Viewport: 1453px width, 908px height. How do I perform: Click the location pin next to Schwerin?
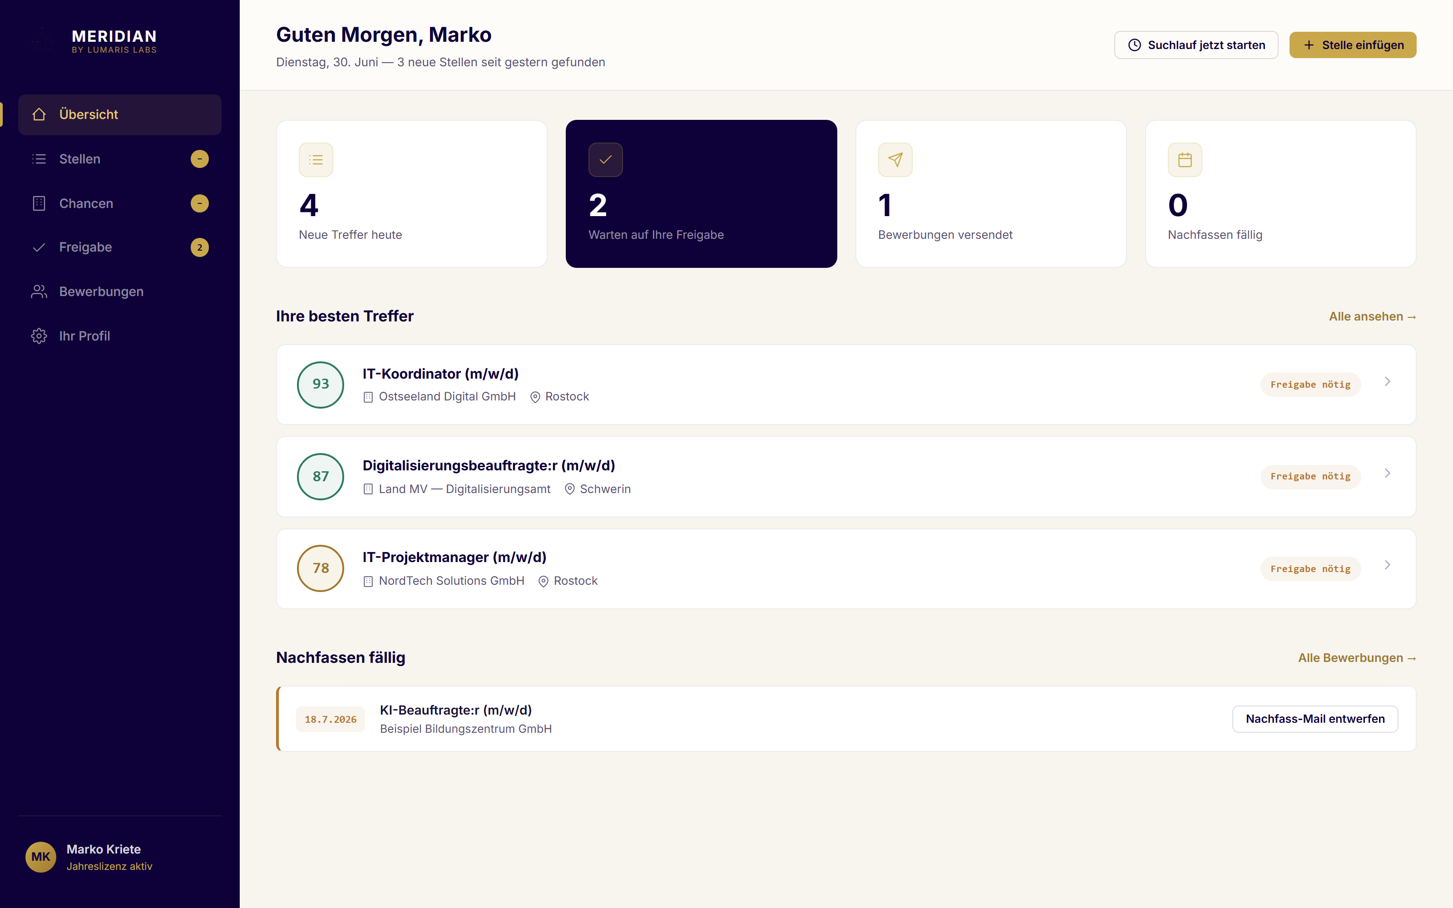(570, 489)
